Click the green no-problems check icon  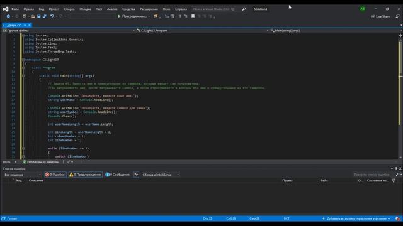[25, 162]
